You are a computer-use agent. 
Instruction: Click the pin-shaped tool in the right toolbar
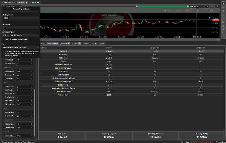tap(223, 29)
